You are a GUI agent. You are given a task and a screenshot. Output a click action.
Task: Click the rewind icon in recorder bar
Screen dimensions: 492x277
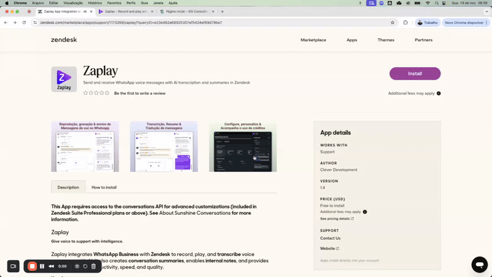pyautogui.click(x=52, y=266)
